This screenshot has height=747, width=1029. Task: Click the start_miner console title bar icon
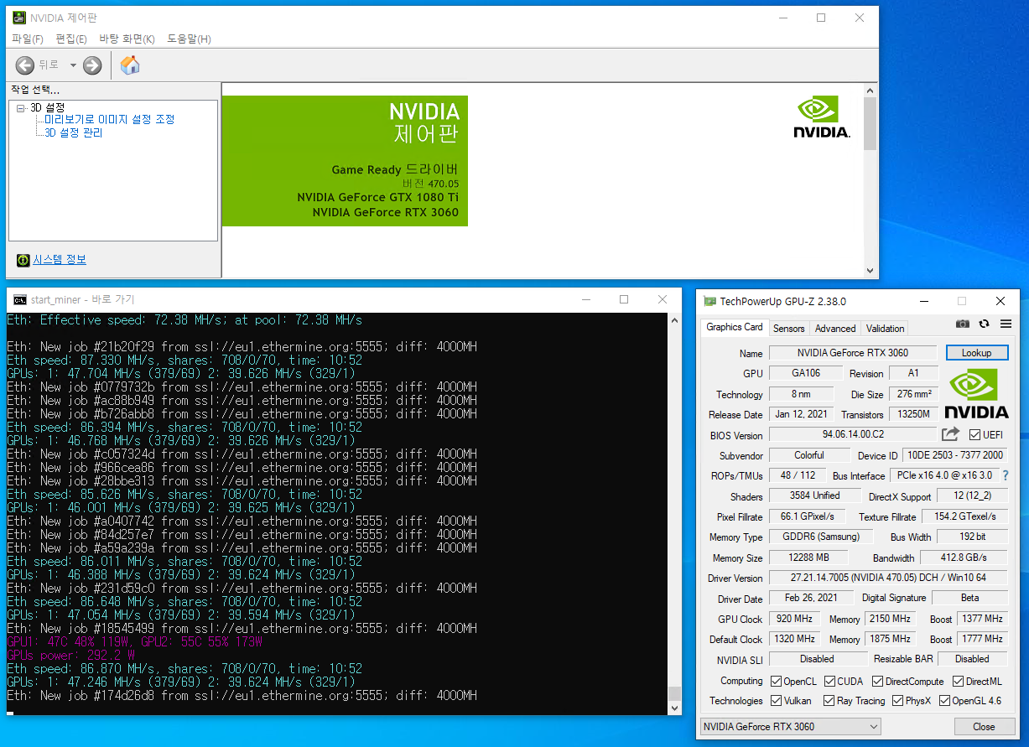pos(20,299)
